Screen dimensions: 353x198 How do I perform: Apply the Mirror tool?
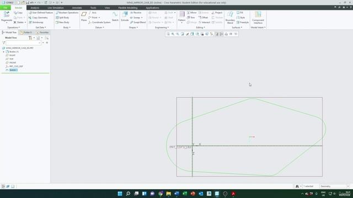[x=192, y=13]
